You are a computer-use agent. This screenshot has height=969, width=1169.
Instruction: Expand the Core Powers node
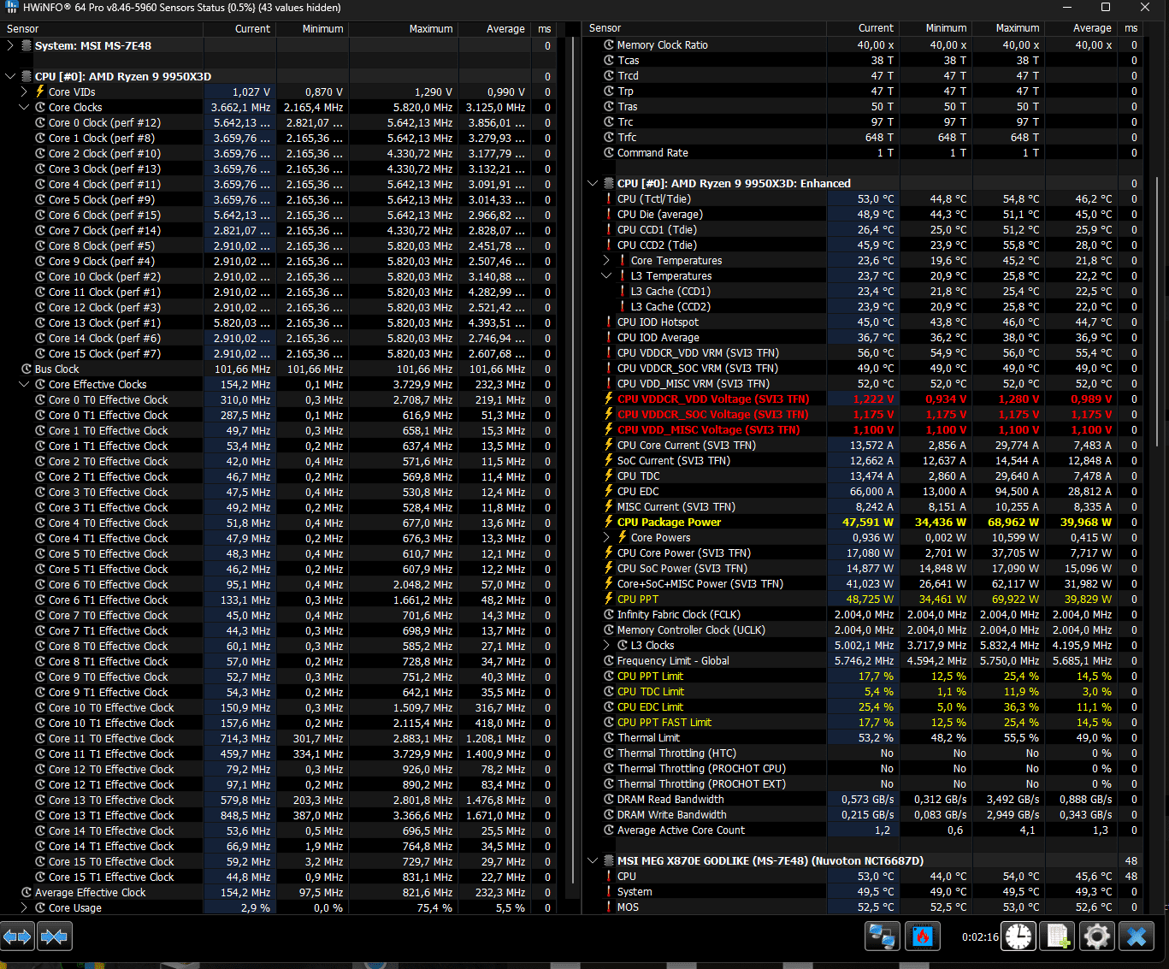(606, 537)
